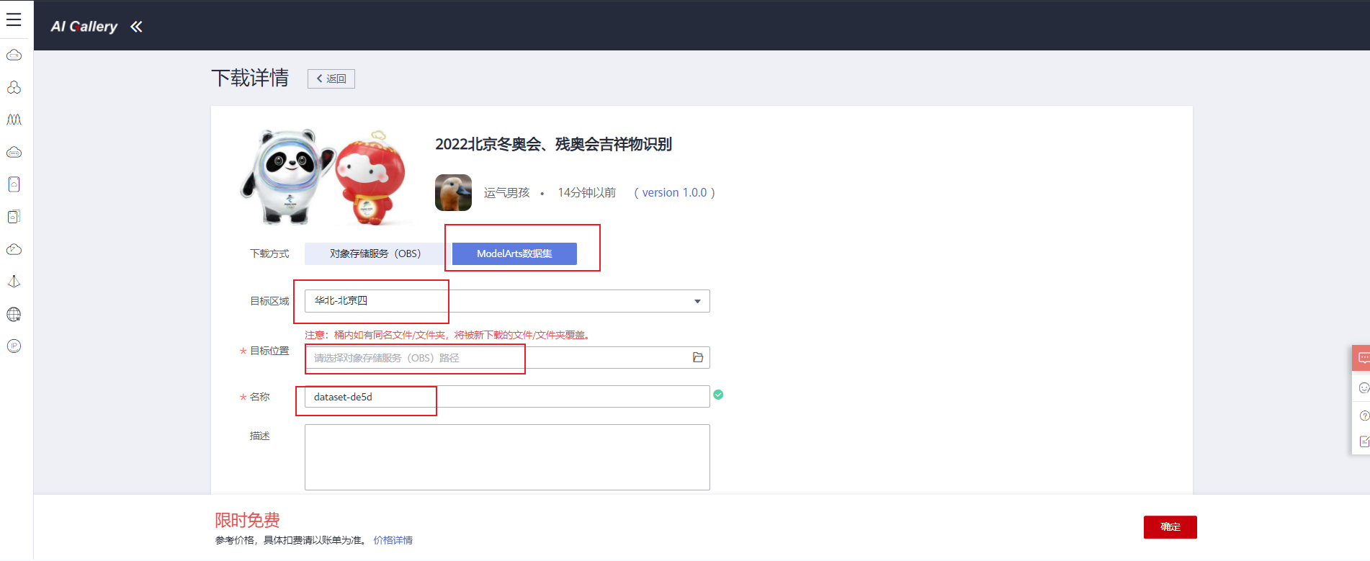Click the green checkmark beside the name field
Screen dimensions: 1370x561
point(718,395)
